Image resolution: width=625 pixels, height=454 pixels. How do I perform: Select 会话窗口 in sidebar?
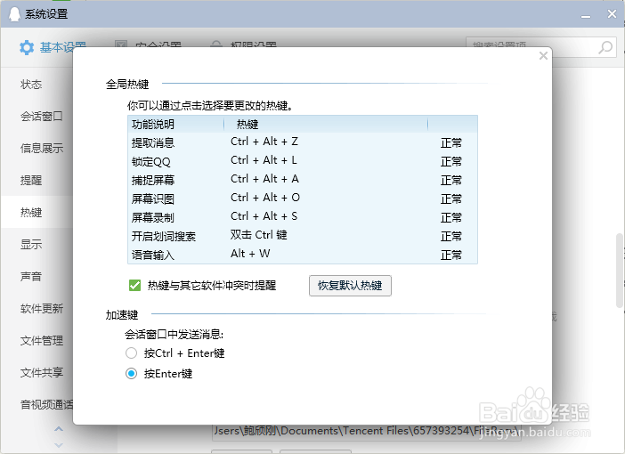coord(42,117)
